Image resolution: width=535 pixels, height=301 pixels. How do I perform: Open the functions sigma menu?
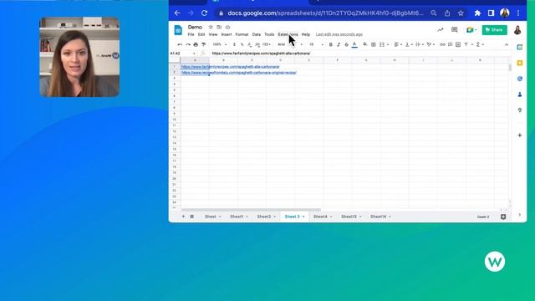[x=479, y=44]
